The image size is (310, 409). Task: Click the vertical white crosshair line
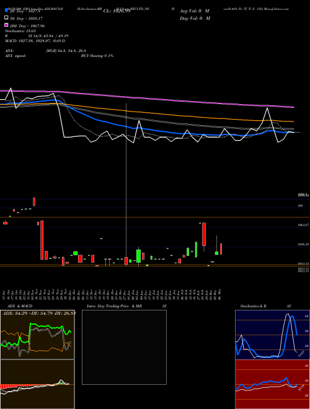(126, 185)
